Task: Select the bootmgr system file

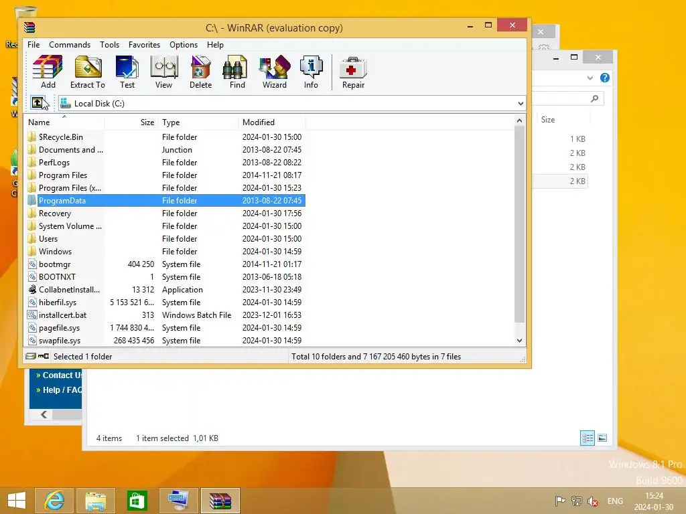Action: [165, 264]
